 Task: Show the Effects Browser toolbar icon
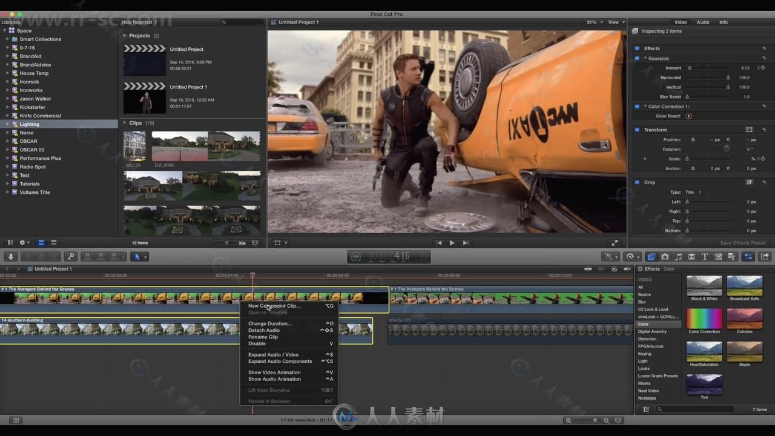pos(651,257)
